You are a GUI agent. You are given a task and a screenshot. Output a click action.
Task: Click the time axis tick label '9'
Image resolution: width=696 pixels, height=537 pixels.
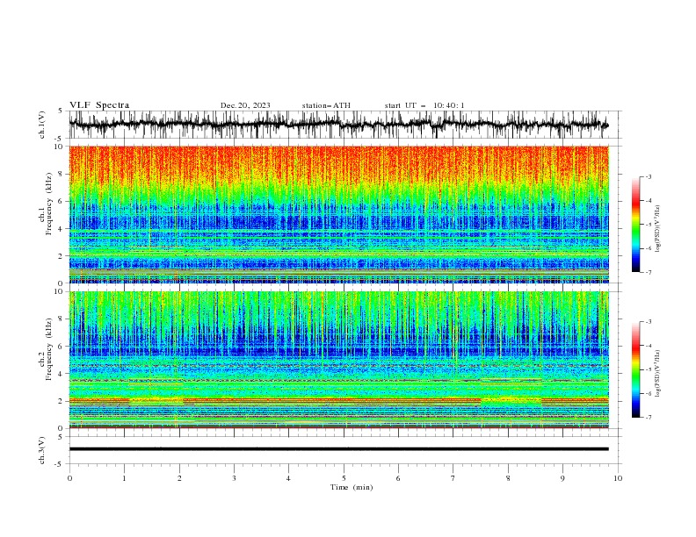click(x=562, y=478)
